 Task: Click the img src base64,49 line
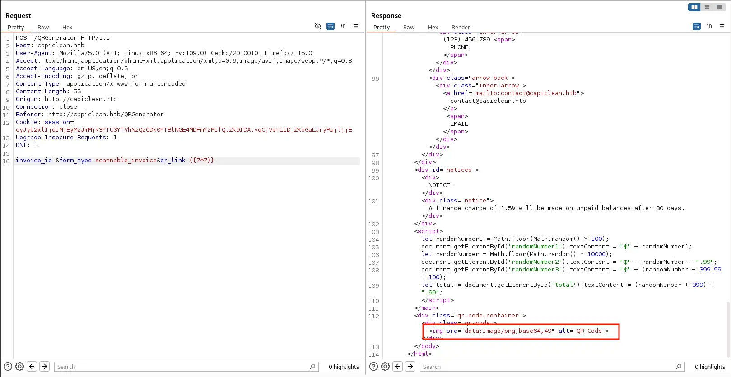pyautogui.click(x=519, y=331)
